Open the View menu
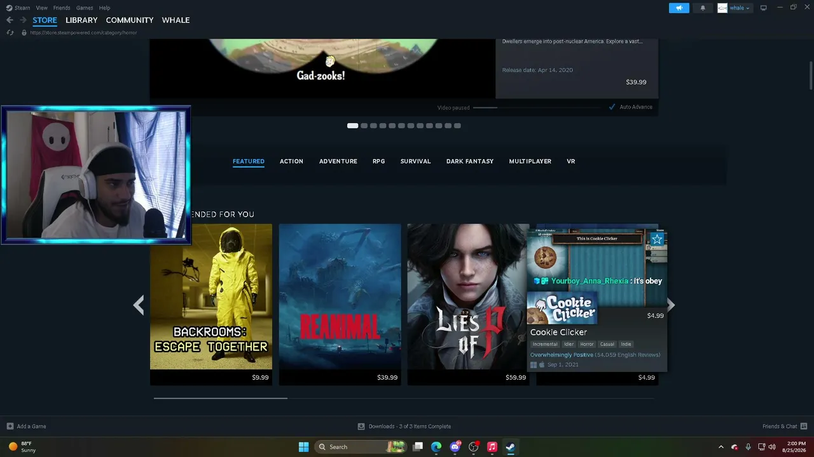 [x=42, y=8]
